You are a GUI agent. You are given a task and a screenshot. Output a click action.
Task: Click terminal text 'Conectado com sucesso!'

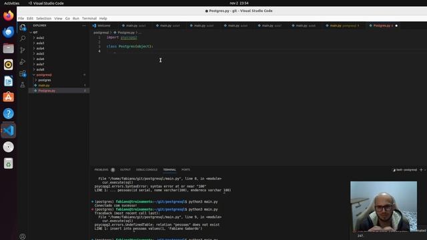point(115,206)
